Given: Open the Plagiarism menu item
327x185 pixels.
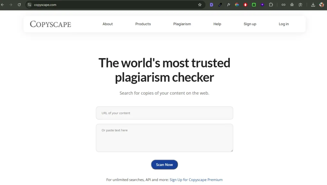Looking at the screenshot, I should (182, 24).
